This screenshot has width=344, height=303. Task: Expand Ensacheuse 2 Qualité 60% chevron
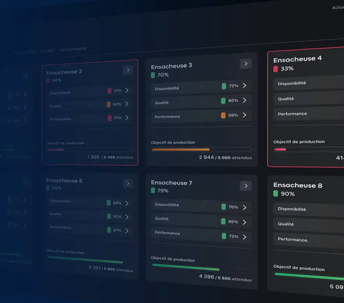pyautogui.click(x=127, y=104)
